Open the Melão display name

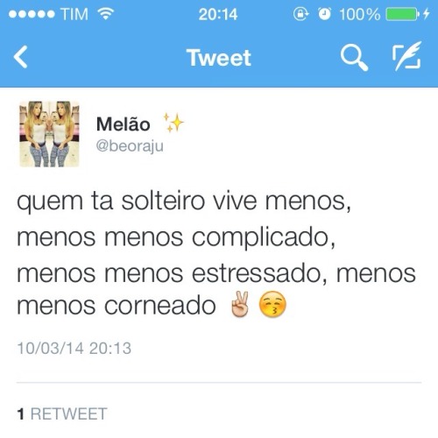pos(123,124)
